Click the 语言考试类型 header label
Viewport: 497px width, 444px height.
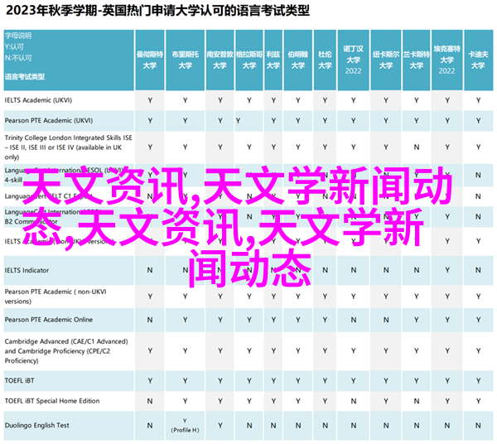[x=27, y=77]
